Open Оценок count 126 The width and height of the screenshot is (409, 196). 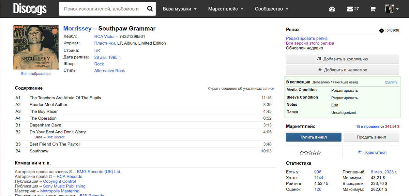pyautogui.click(x=318, y=189)
